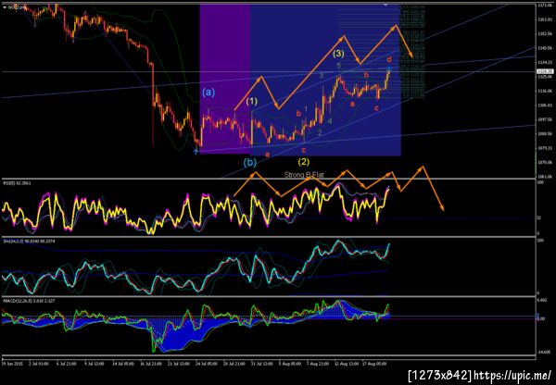
Task: Click the '6 Jul 21:00' time label
Action: pos(68,364)
